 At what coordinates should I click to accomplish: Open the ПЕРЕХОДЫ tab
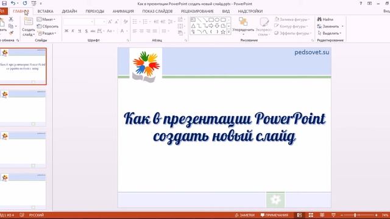click(95, 11)
